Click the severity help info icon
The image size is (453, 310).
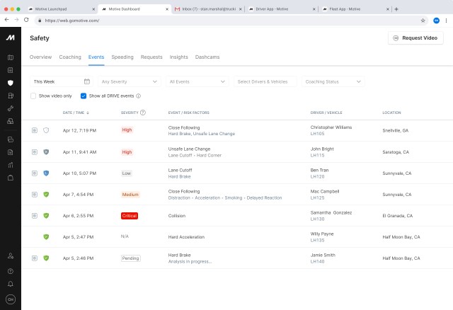[143, 113]
